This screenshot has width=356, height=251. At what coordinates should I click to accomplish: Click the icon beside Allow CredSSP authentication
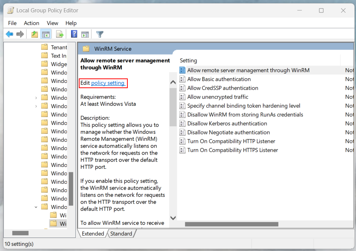[x=182, y=88]
